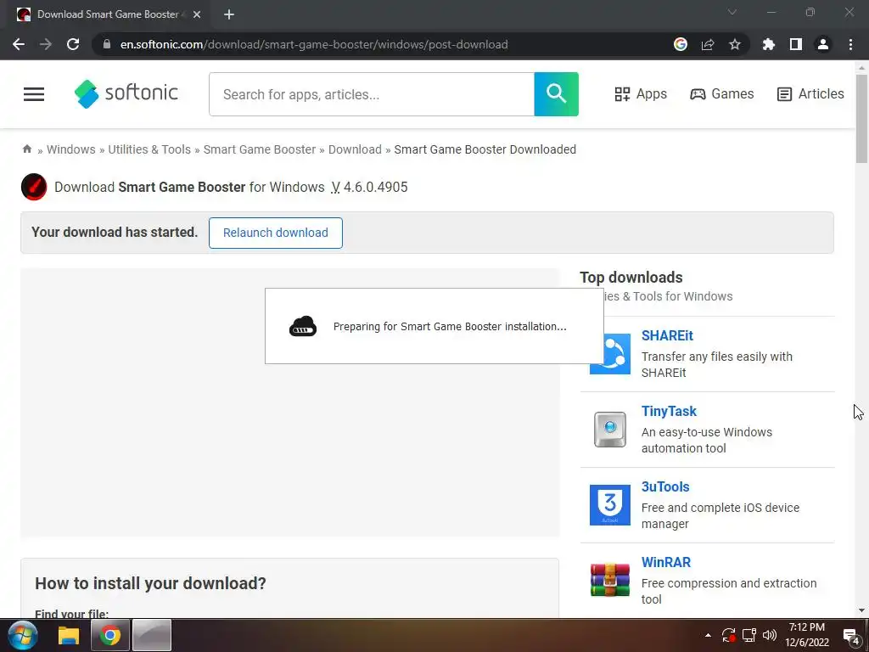Screen dimensions: 869x652
Task: Click the Relaunch download button
Action: pyautogui.click(x=276, y=233)
